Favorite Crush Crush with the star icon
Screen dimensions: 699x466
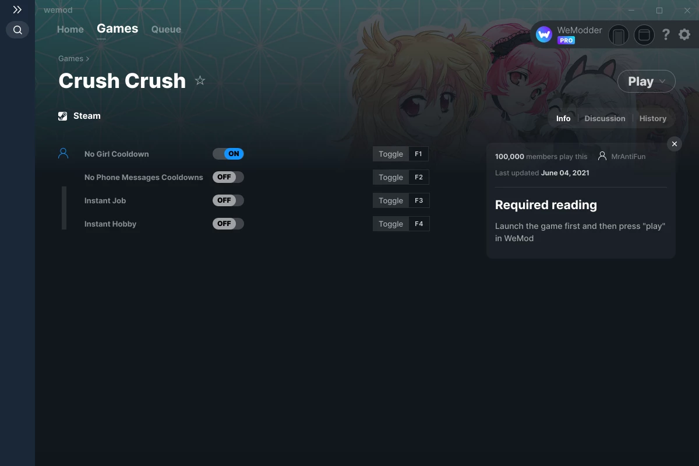point(200,80)
